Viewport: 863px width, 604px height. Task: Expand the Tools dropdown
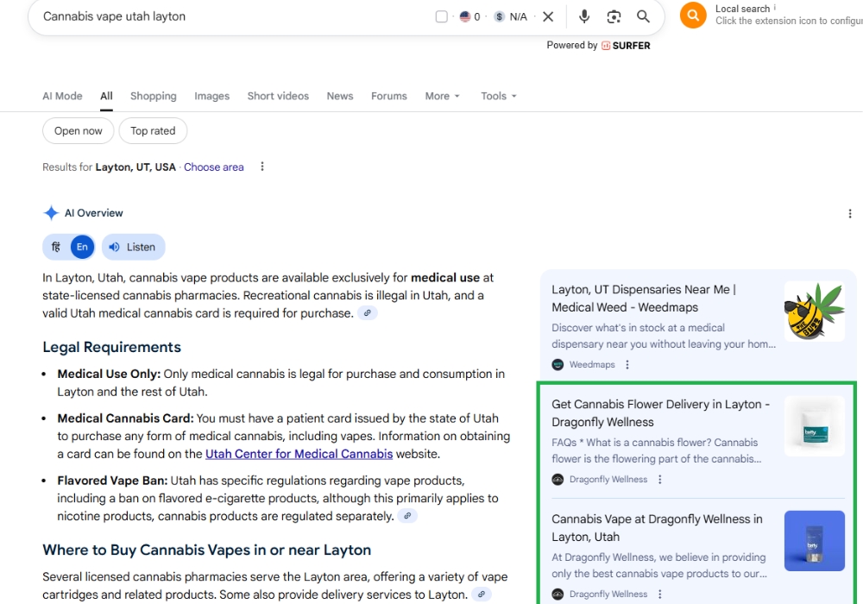[499, 96]
